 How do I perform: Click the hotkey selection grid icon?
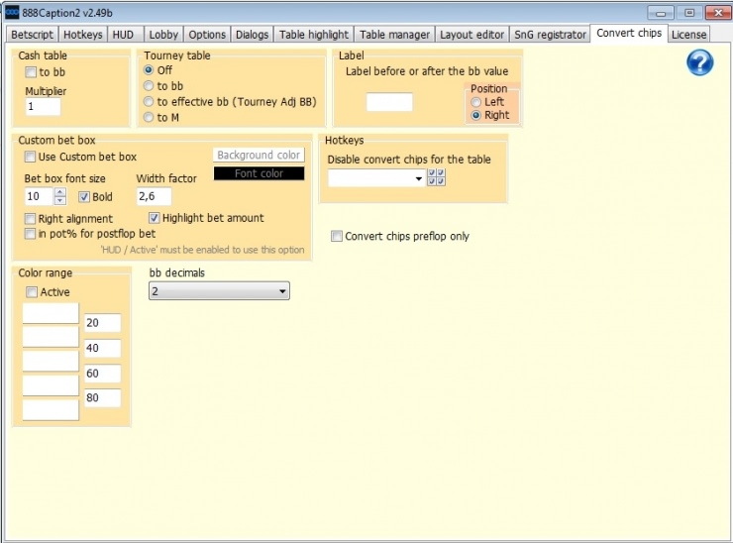tap(436, 177)
